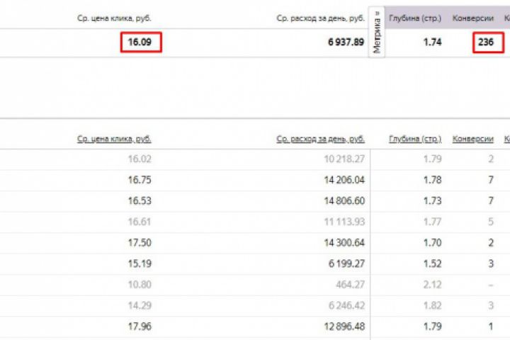
Task: Select depth cell 2.12
Action: pos(432,285)
